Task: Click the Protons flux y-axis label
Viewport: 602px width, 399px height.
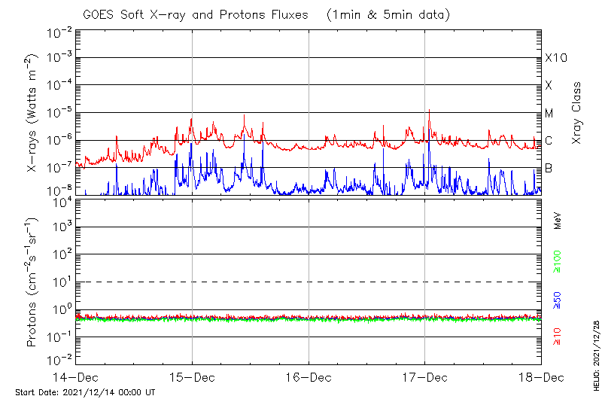Action: [x=33, y=282]
